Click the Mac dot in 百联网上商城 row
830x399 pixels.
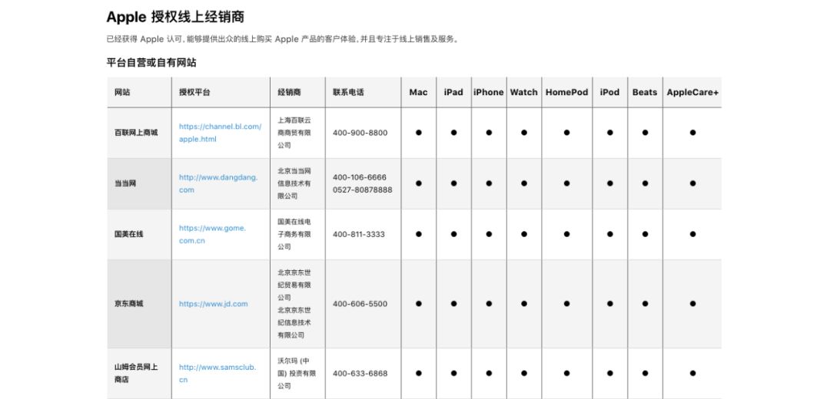point(419,133)
